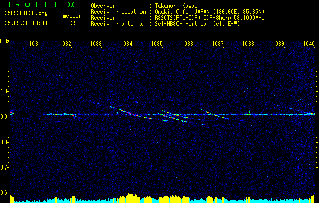Click the kHz axis unit label
The height and width of the screenshot is (203, 319).
click(x=5, y=41)
